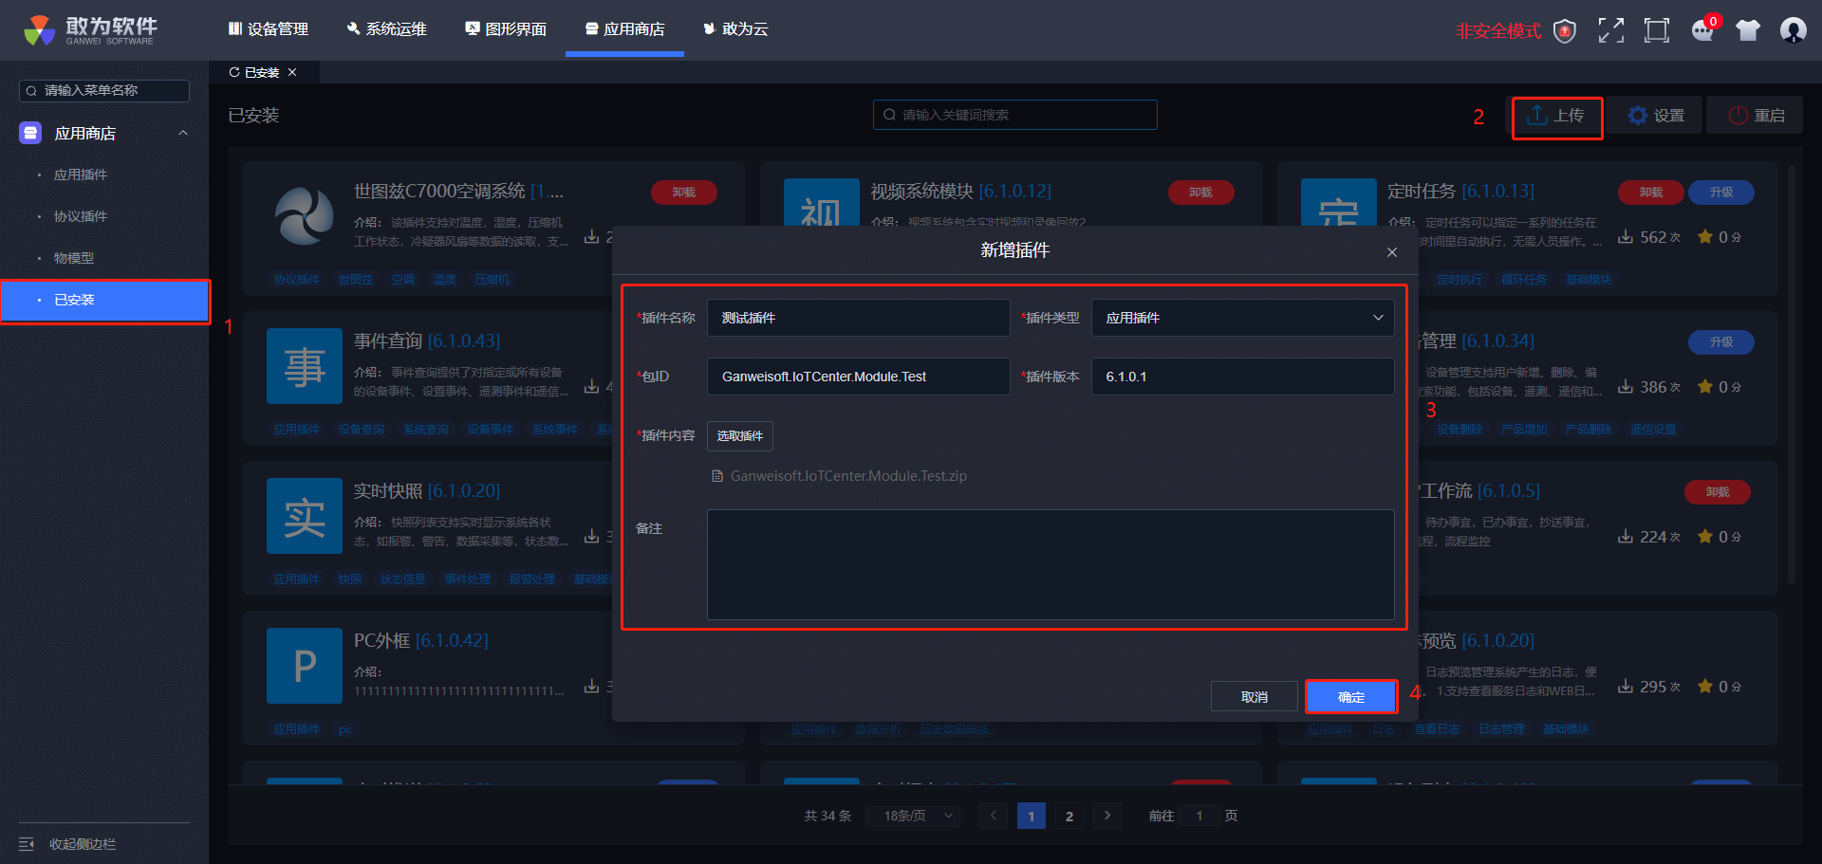Open the 18条/页 page size dropdown
This screenshot has height=864, width=1822.
(x=913, y=816)
